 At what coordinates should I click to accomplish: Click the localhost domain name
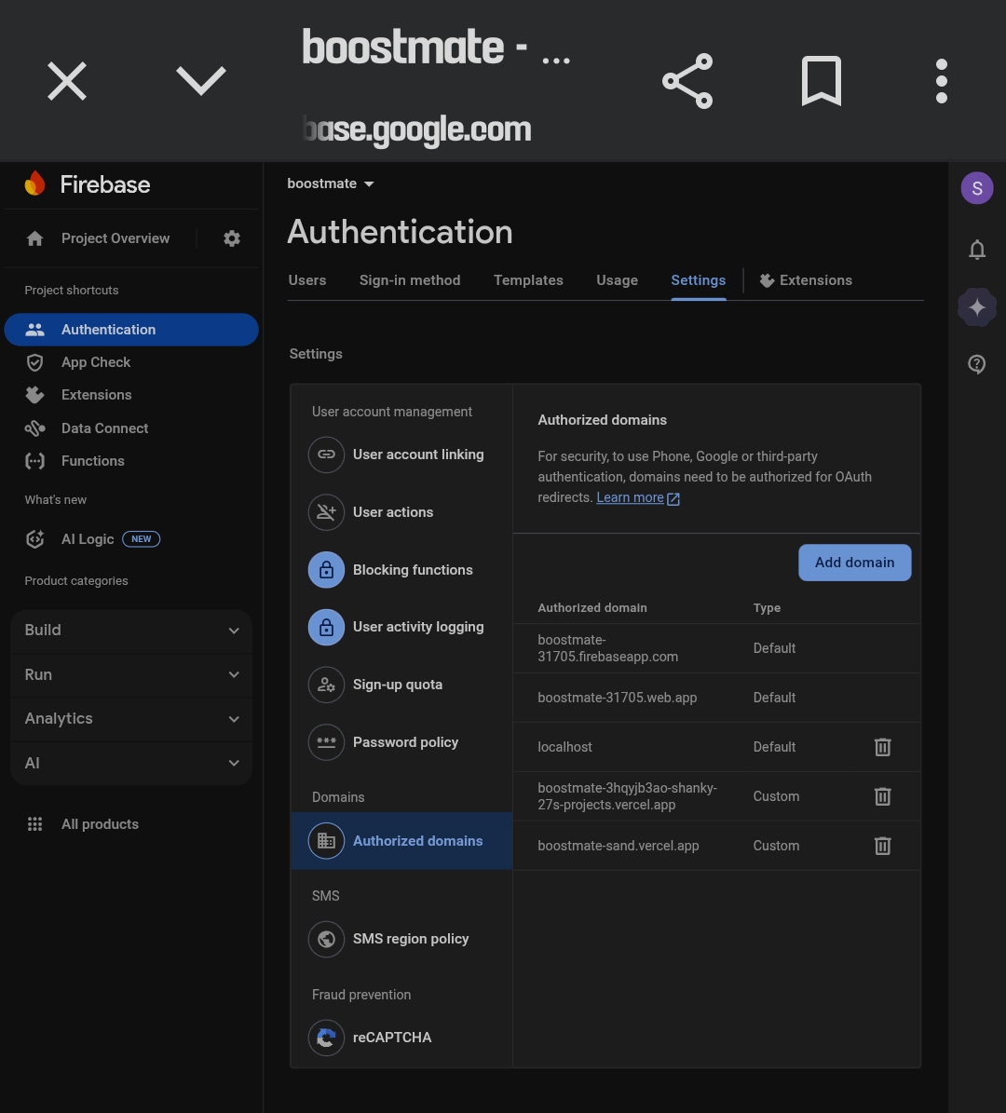(564, 747)
